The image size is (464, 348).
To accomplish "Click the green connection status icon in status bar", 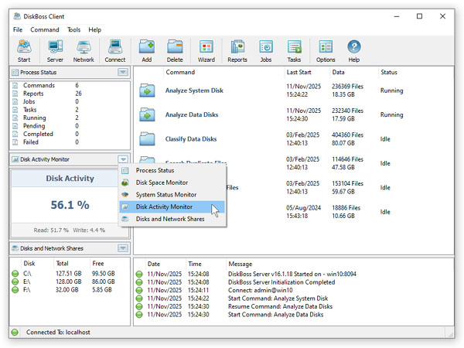I will point(15,333).
